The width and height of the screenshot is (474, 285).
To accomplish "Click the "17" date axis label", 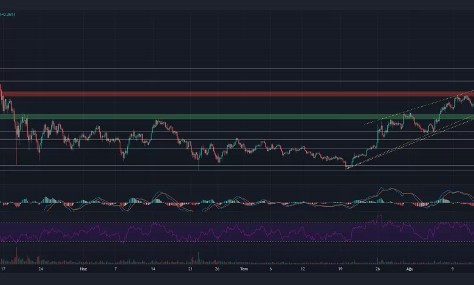I will 3,269.
